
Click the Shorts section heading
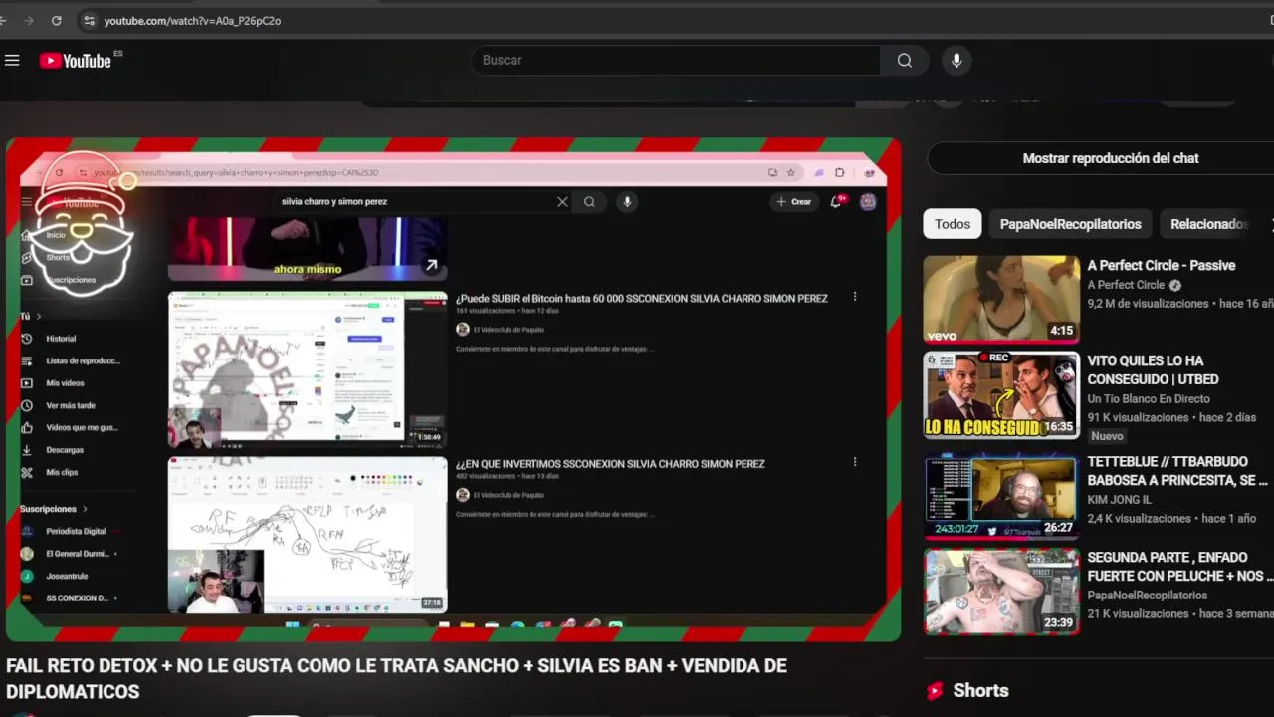(980, 690)
